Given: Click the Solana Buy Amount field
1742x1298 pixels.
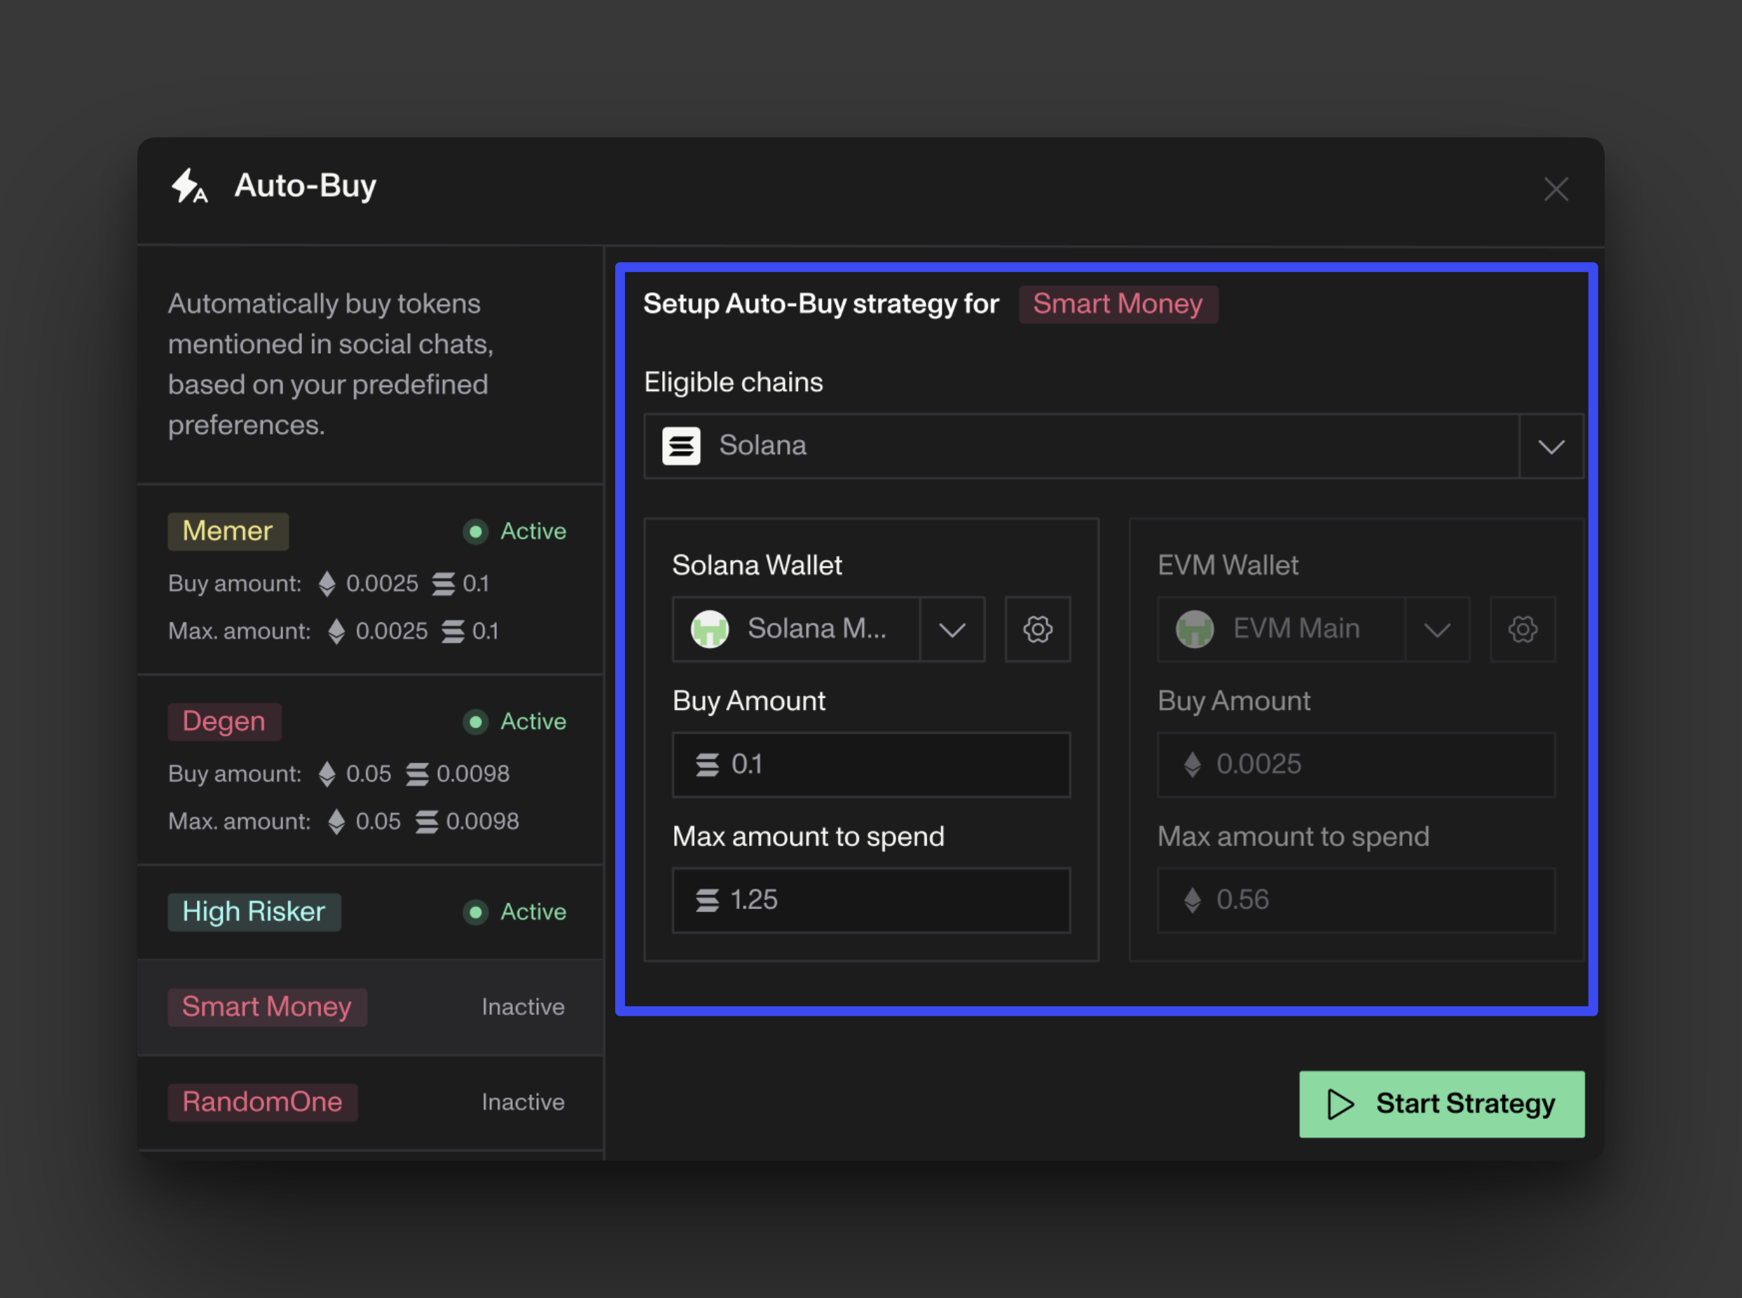Looking at the screenshot, I should [870, 765].
